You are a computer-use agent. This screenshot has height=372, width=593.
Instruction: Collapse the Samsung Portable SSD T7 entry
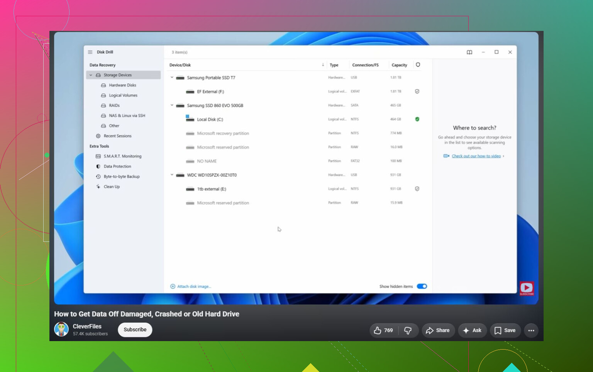[172, 77]
